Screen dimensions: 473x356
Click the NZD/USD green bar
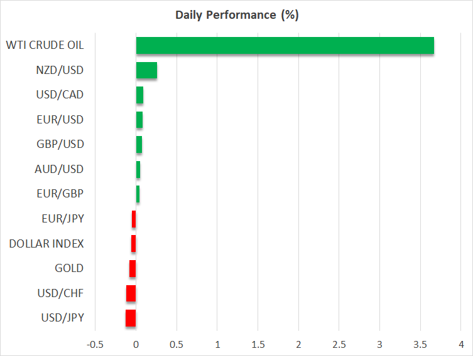pos(146,70)
